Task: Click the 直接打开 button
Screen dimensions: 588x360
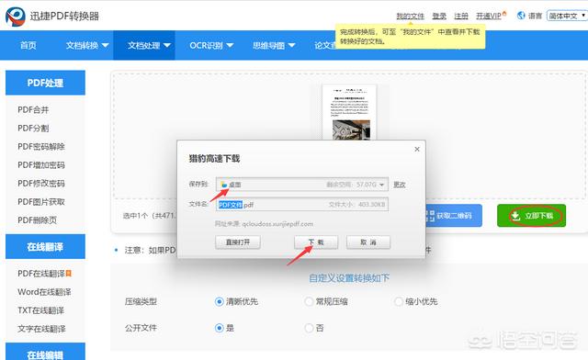Action: pos(238,242)
